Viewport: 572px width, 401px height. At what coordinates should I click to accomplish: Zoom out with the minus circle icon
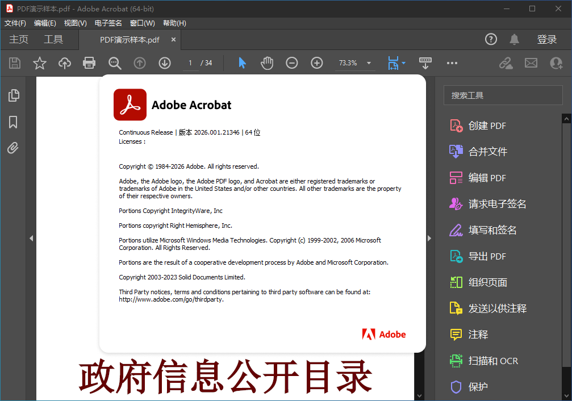291,63
